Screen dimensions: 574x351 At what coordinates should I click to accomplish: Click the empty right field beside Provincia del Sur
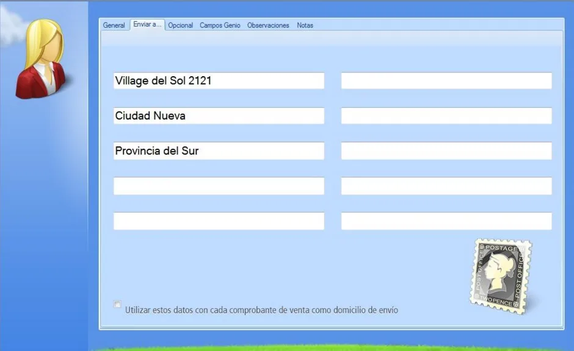[446, 151]
